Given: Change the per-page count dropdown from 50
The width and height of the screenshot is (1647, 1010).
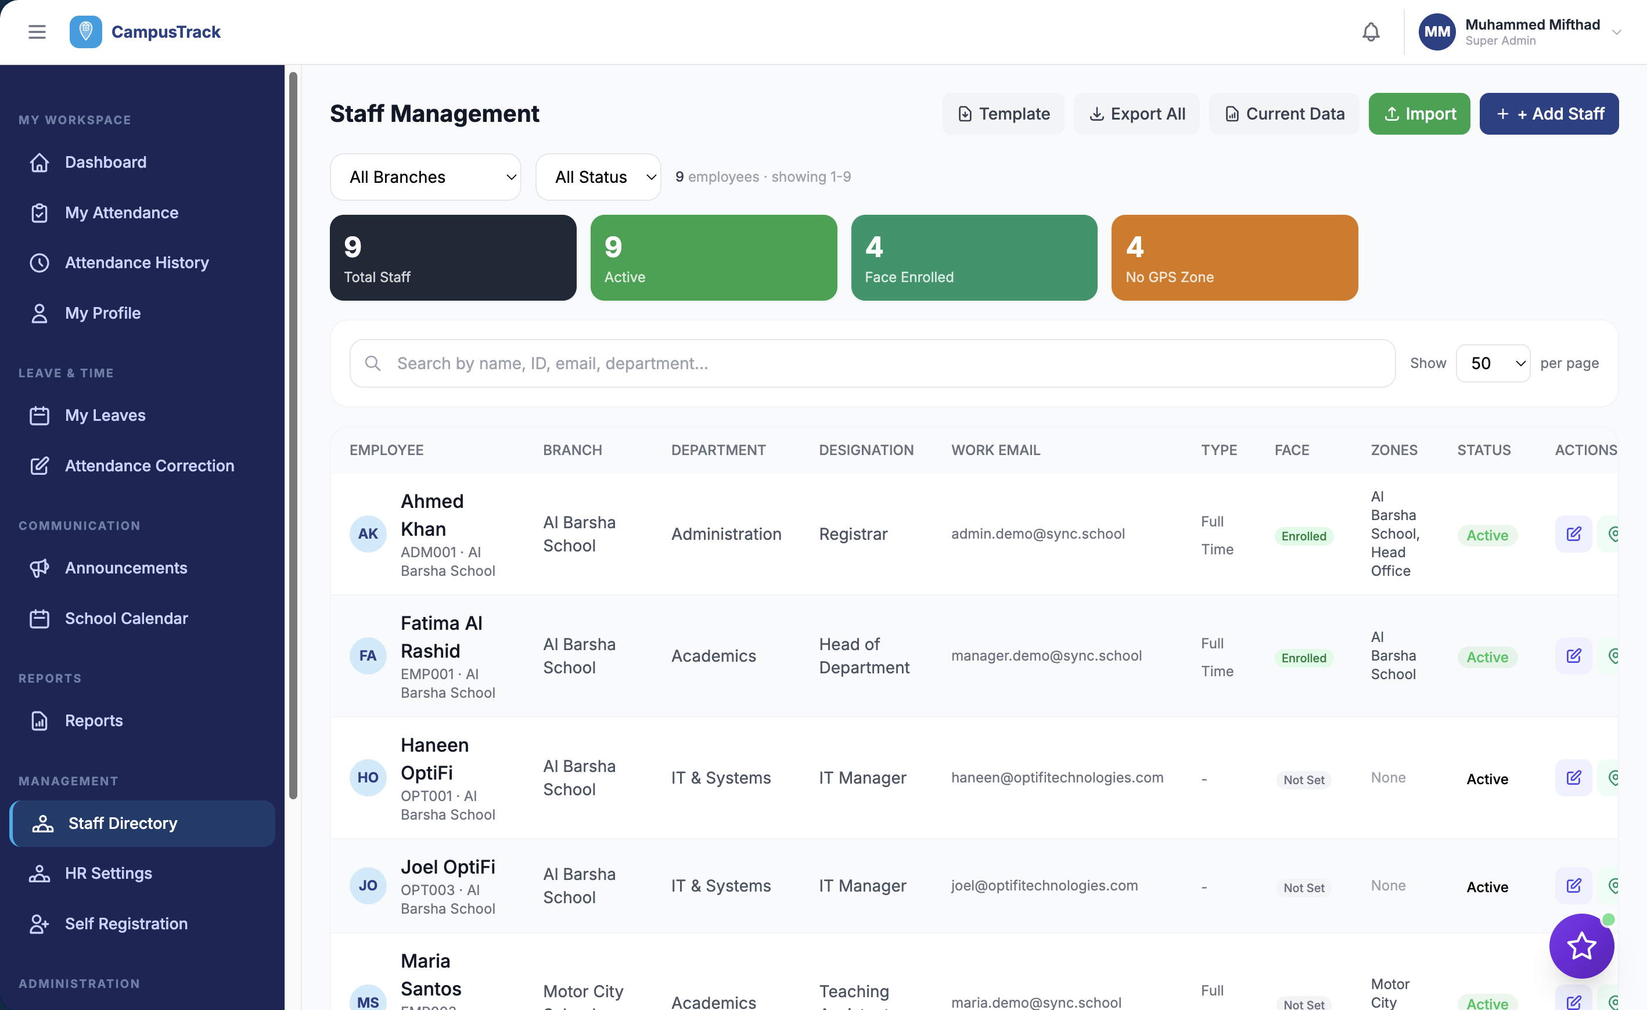Looking at the screenshot, I should tap(1493, 363).
